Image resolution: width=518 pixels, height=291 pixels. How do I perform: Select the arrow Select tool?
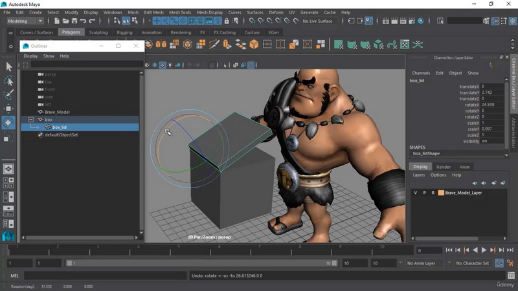click(8, 67)
